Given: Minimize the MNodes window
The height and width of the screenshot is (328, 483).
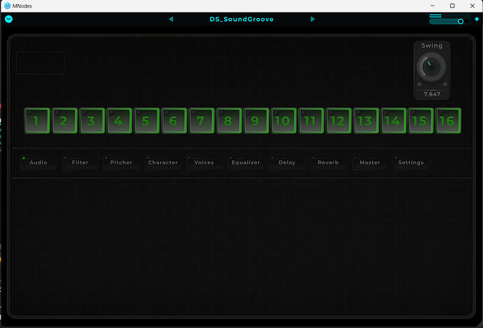Looking at the screenshot, I should tap(433, 6).
